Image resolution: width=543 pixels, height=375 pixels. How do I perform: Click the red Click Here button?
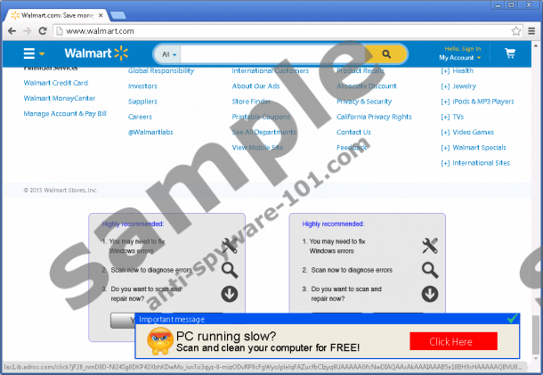tap(453, 341)
